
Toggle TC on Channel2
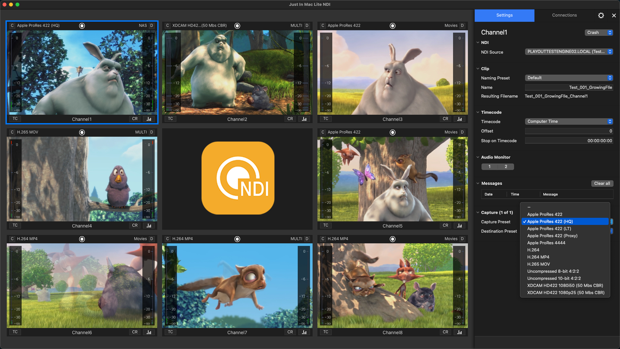tap(170, 119)
